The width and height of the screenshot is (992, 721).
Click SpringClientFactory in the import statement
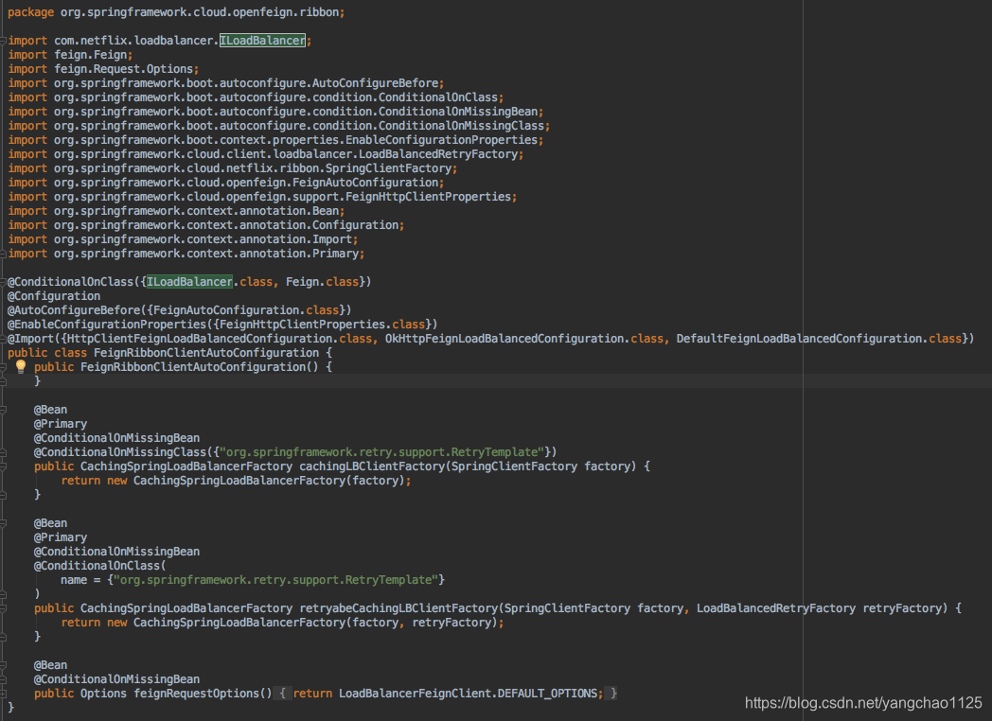[x=388, y=168]
